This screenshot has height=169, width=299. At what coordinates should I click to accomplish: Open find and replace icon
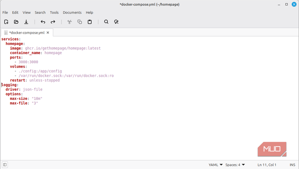coord(116,22)
